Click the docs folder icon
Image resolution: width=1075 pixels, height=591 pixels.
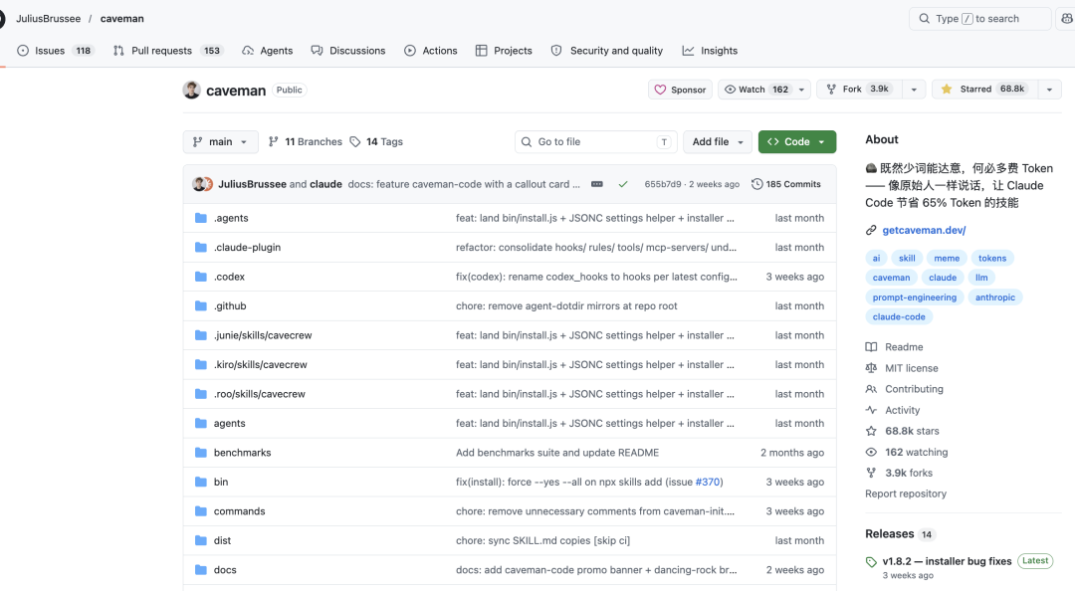201,570
